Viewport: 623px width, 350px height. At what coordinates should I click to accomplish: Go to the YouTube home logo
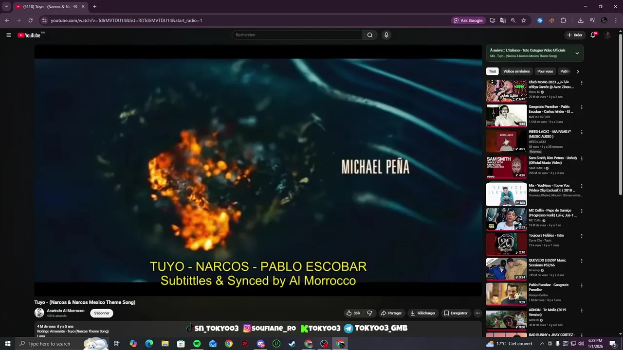[29, 35]
